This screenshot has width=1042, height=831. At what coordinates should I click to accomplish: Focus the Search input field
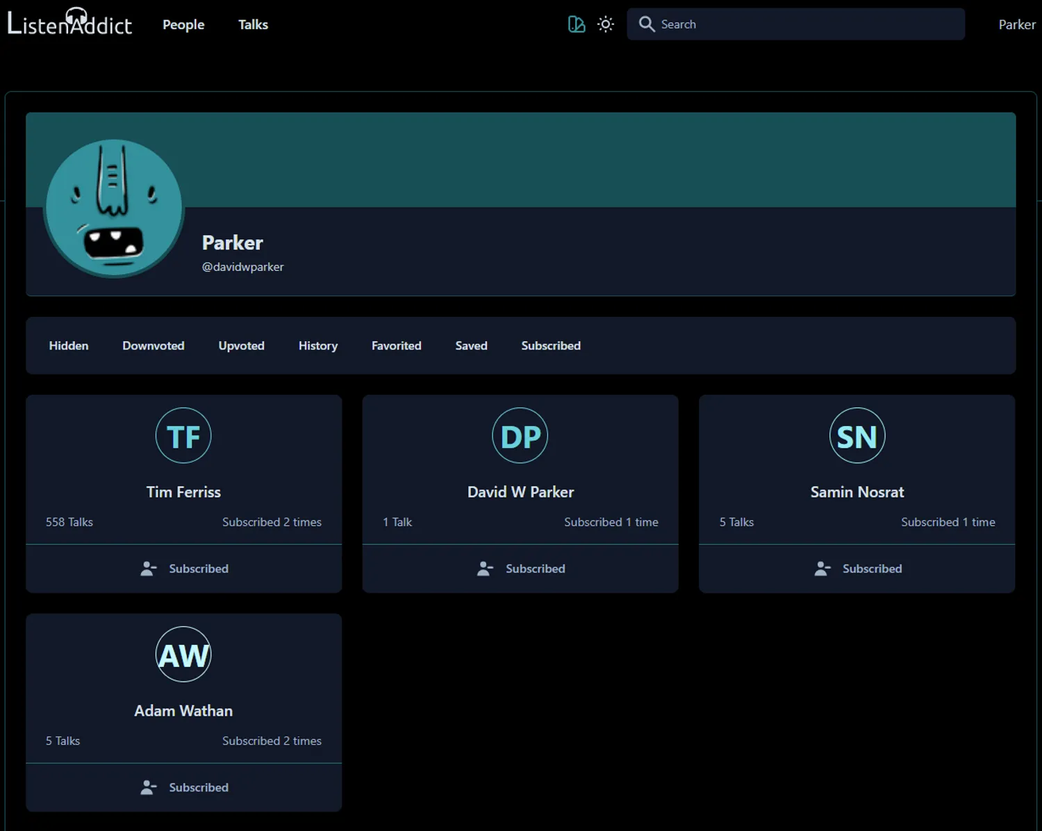point(806,24)
